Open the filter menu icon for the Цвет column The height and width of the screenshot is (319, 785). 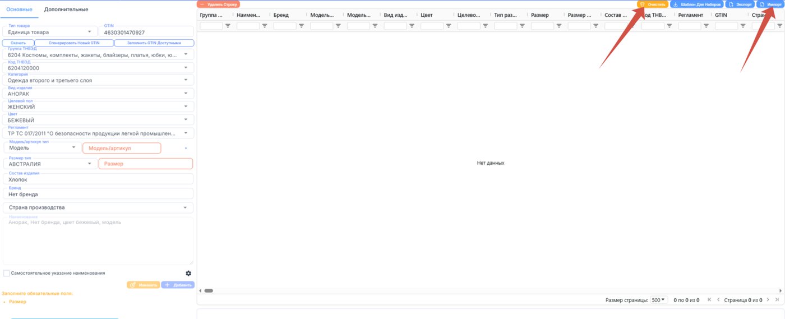tap(449, 26)
